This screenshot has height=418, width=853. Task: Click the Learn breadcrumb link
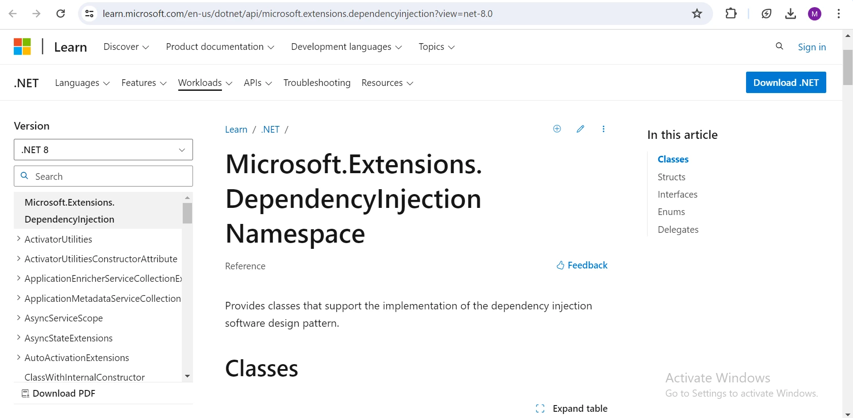[x=236, y=130]
